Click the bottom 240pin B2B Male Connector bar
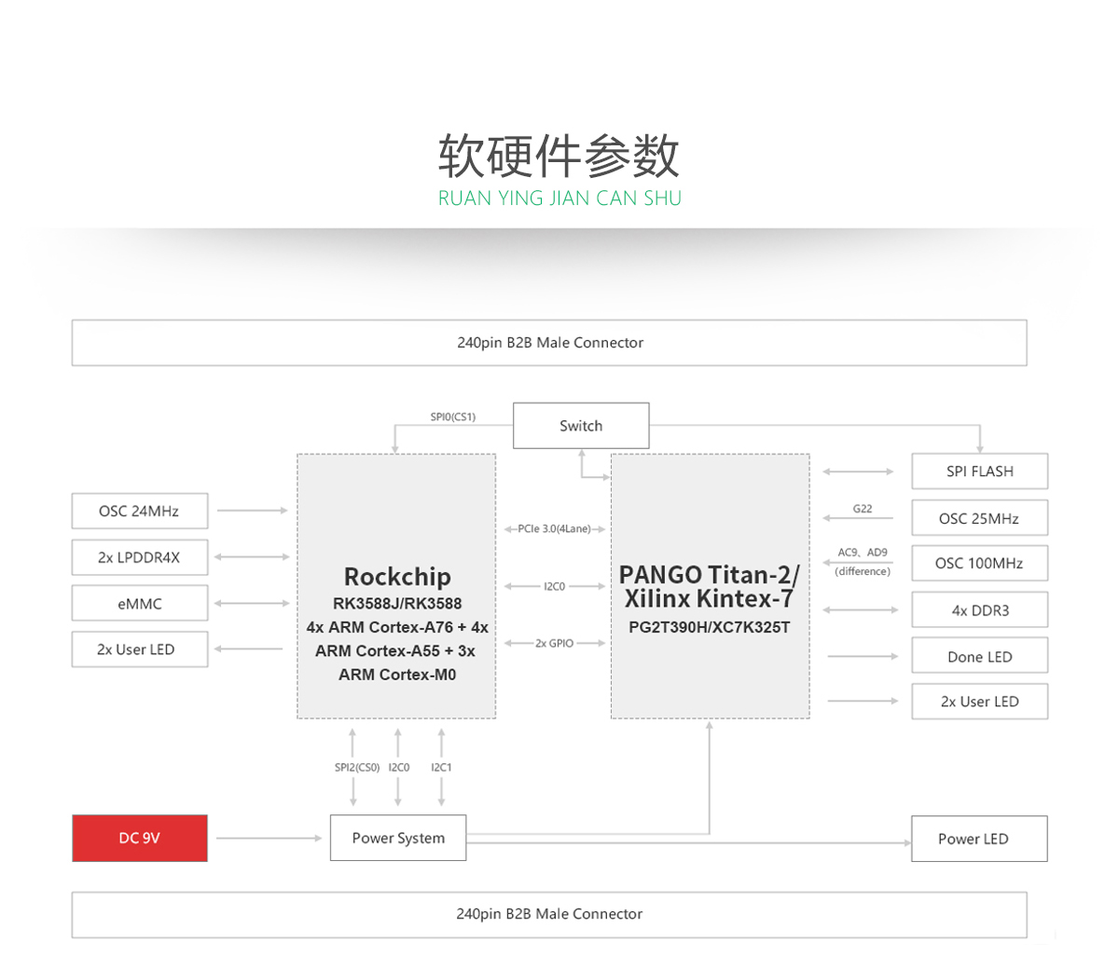Screen dimensions: 1119x970 pos(549,914)
